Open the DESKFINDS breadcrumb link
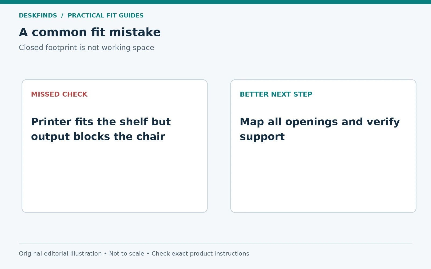The width and height of the screenshot is (431, 269). point(38,16)
